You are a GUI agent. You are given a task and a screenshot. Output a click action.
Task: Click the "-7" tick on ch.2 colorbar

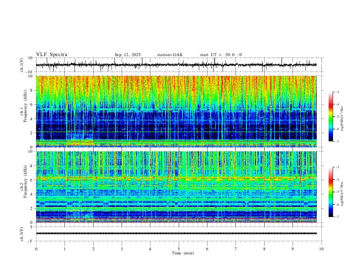pyautogui.click(x=337, y=217)
